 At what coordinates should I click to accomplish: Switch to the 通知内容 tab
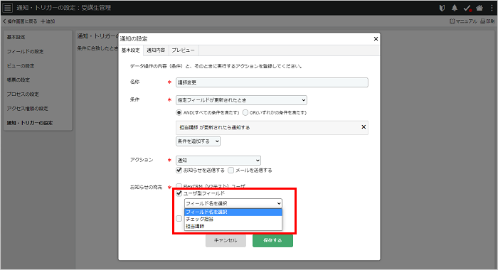pyautogui.click(x=156, y=50)
